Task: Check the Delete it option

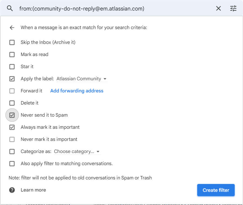Action: [12, 103]
